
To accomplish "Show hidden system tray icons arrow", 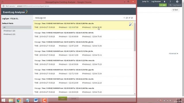I will [x=157, y=100].
